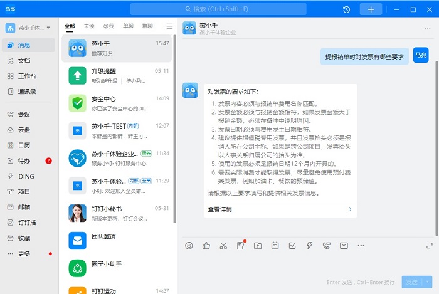
Task: Select the 全部 tab
Action: pyautogui.click(x=70, y=26)
